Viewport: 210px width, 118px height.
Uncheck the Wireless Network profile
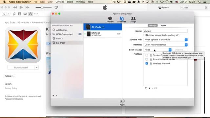tap(147, 64)
